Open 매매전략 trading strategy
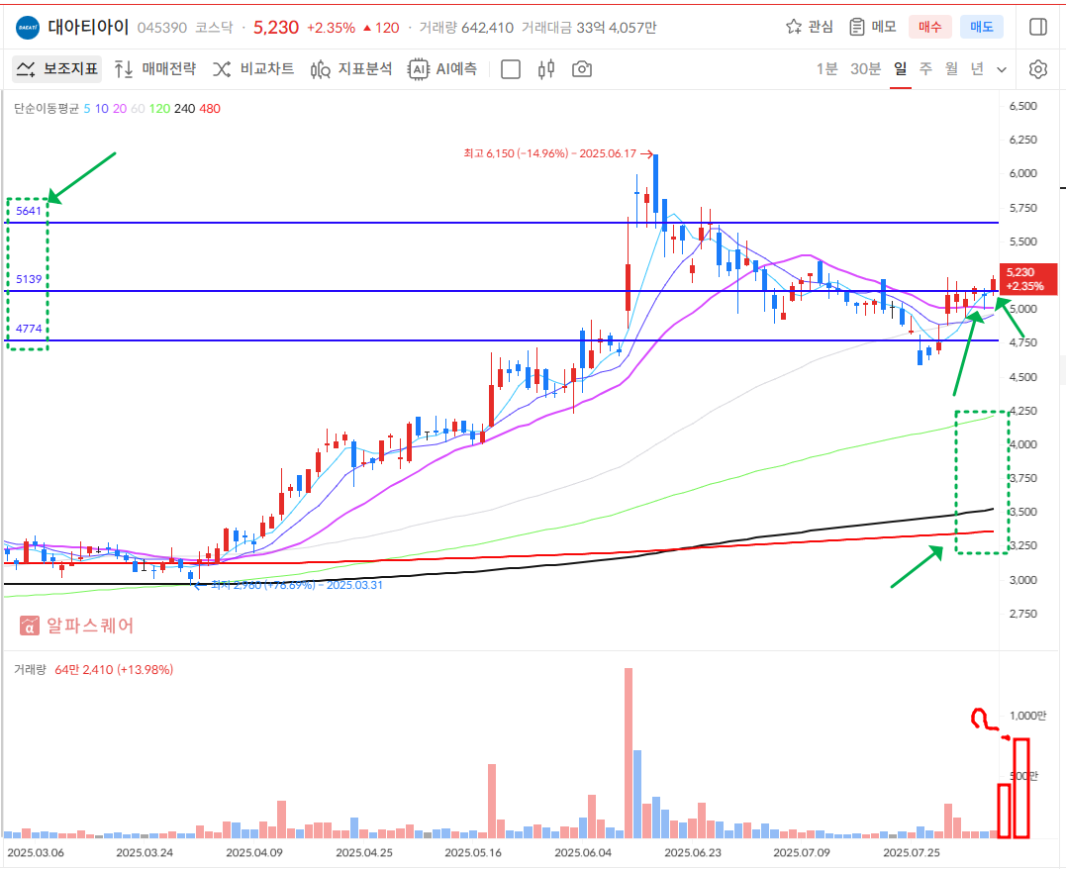1066x869 pixels. [155, 68]
